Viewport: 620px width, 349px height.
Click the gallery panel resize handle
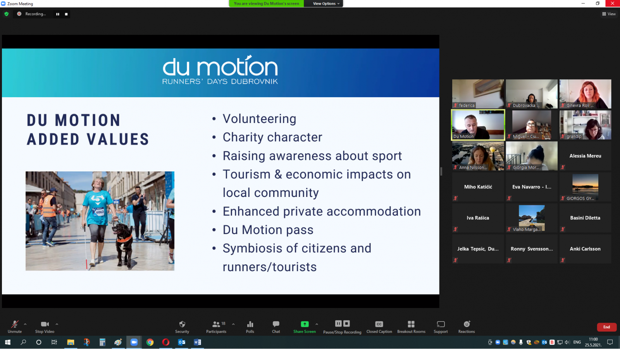click(x=441, y=171)
